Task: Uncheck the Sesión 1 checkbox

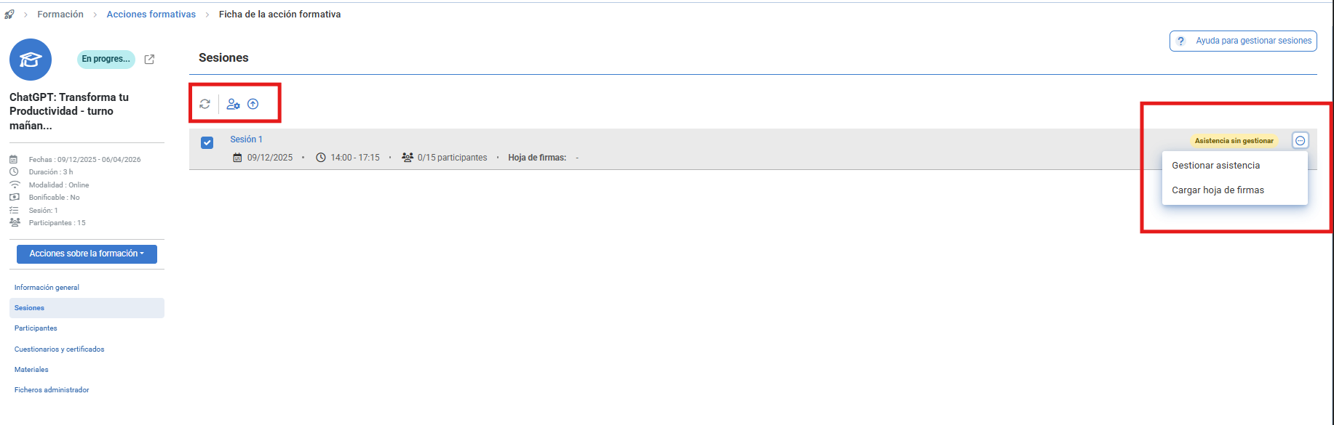Action: [207, 142]
